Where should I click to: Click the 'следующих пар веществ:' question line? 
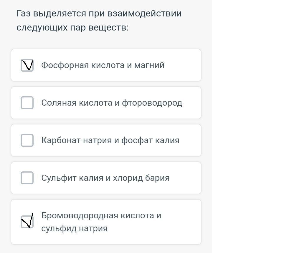coord(72,28)
